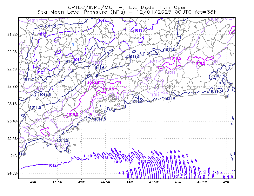
Task: Click the Eta Model 1km Oper title text
Action: (157, 7)
